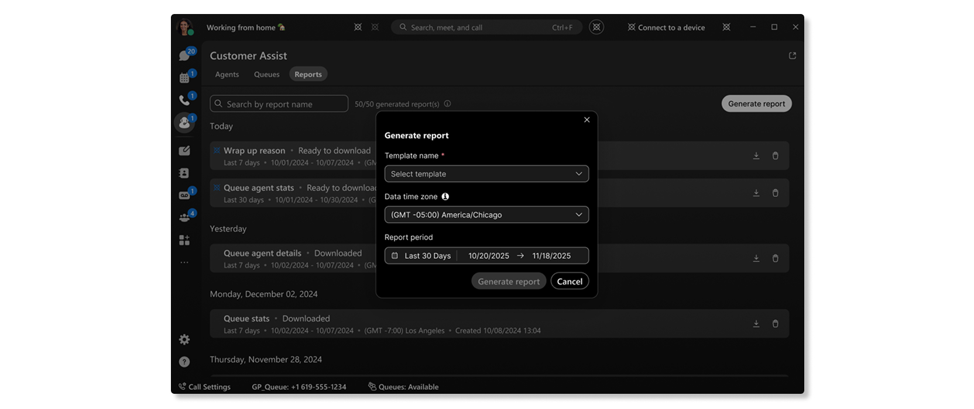Image resolution: width=974 pixels, height=409 pixels.
Task: Show more sidebar items via ellipsis
Action: tap(184, 262)
